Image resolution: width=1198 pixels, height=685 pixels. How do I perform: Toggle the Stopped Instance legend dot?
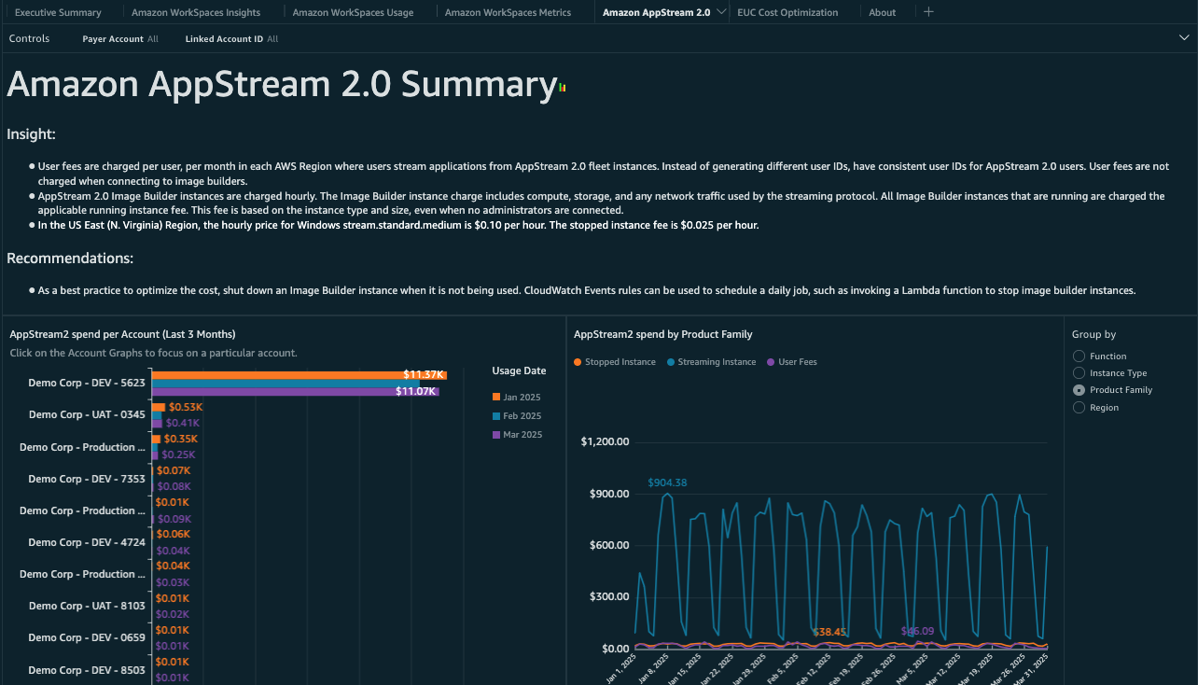tap(579, 362)
